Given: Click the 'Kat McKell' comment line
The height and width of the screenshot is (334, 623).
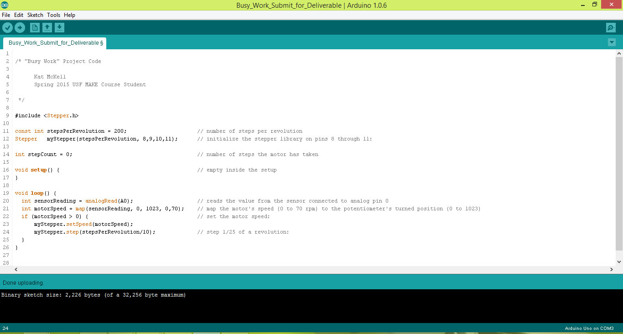Looking at the screenshot, I should click(x=50, y=77).
